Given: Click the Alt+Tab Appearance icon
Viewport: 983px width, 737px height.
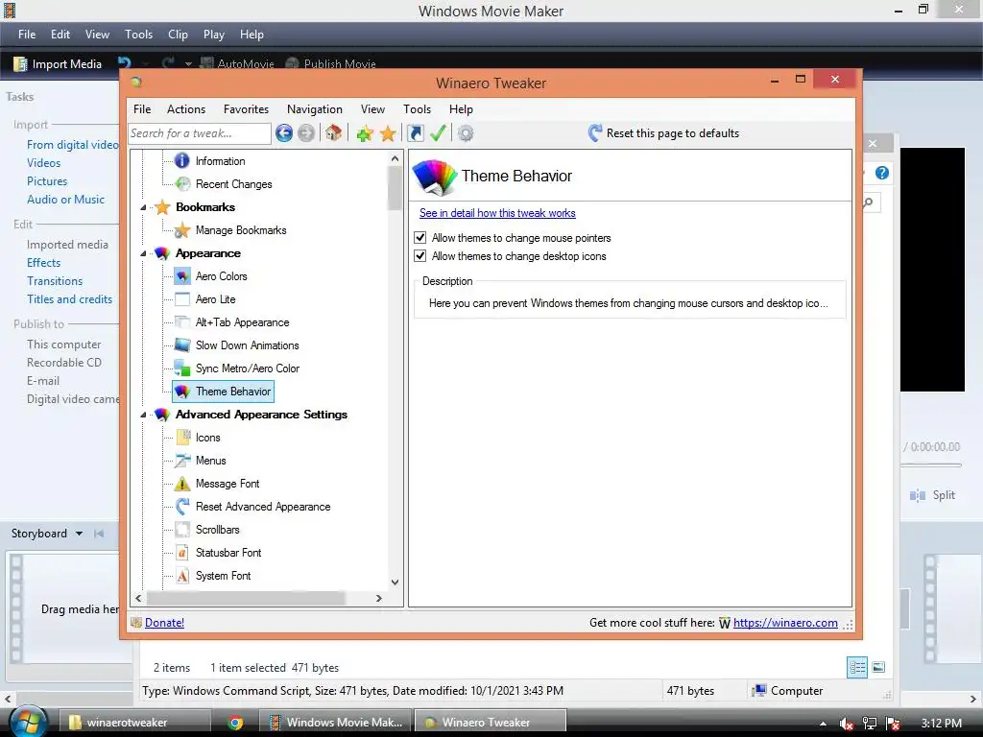Looking at the screenshot, I should click(181, 322).
